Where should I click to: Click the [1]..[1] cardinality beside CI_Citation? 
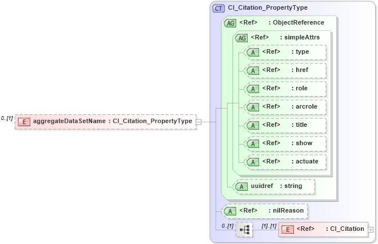pos(269,226)
